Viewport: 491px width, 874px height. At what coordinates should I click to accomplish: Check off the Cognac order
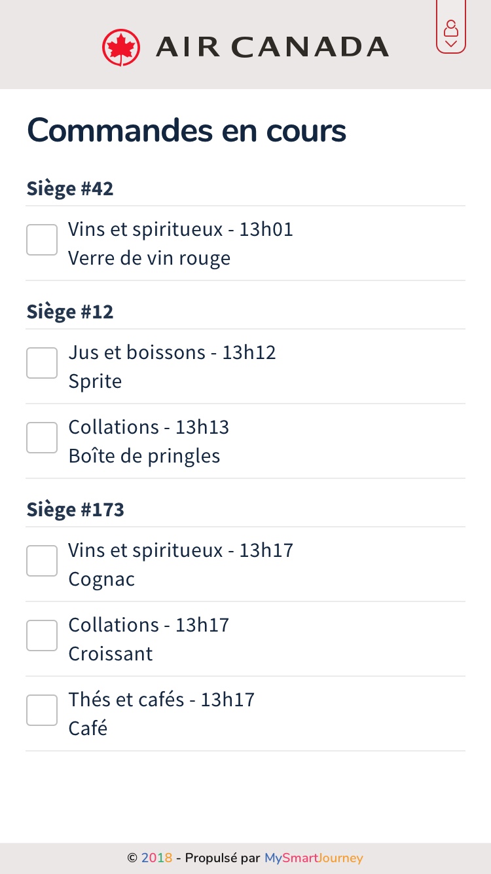coord(42,561)
